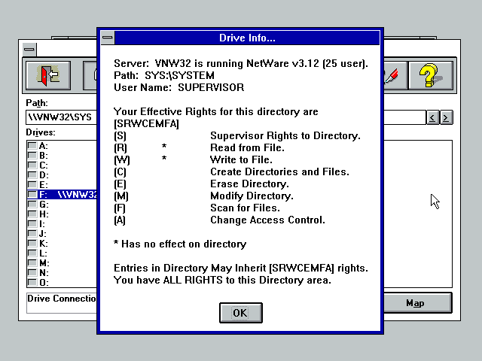Click right arrow button beside Path field
This screenshot has width=482, height=361.
pos(446,117)
